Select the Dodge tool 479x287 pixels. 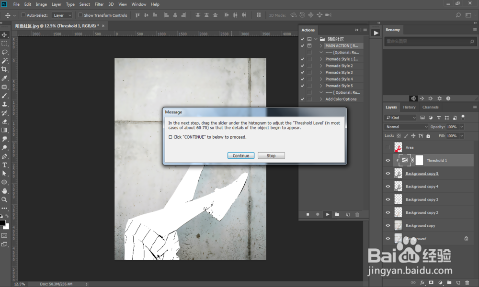click(x=4, y=148)
